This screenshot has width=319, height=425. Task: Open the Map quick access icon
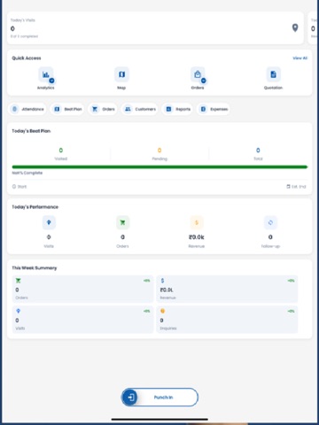pyautogui.click(x=121, y=74)
